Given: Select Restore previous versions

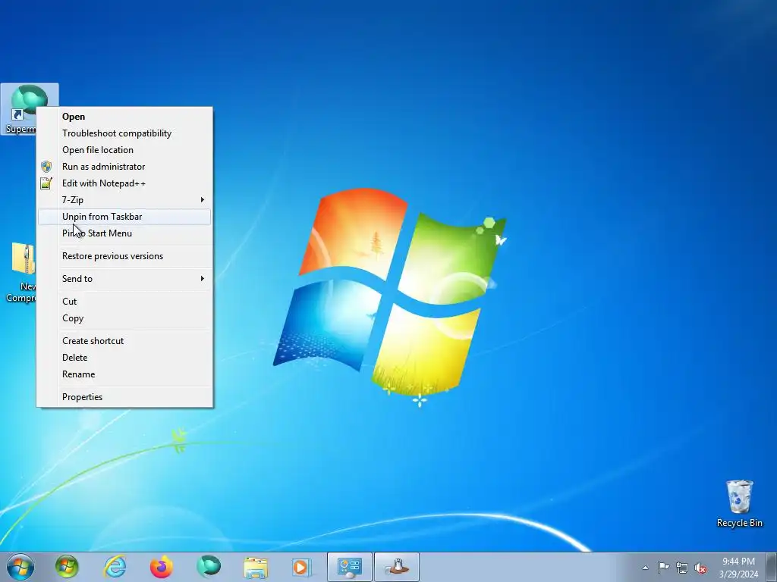Looking at the screenshot, I should 124,256.
